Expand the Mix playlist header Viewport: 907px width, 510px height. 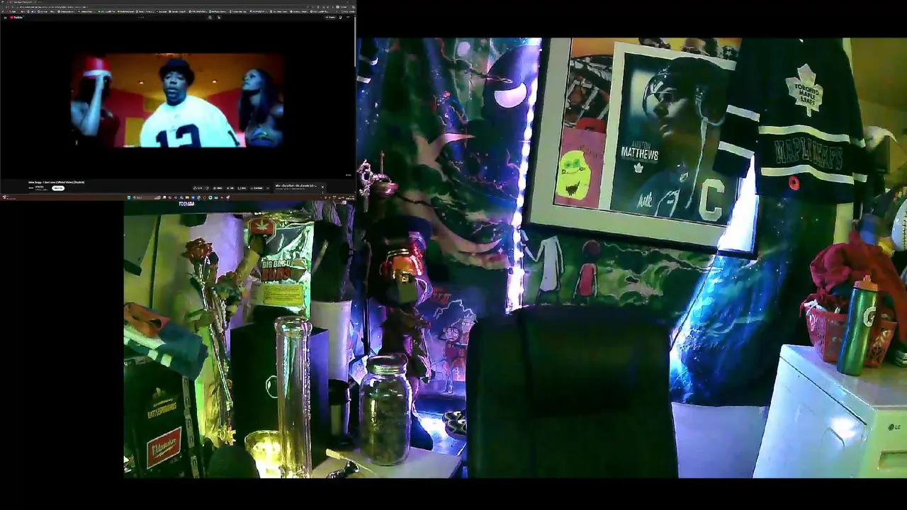tap(295, 186)
